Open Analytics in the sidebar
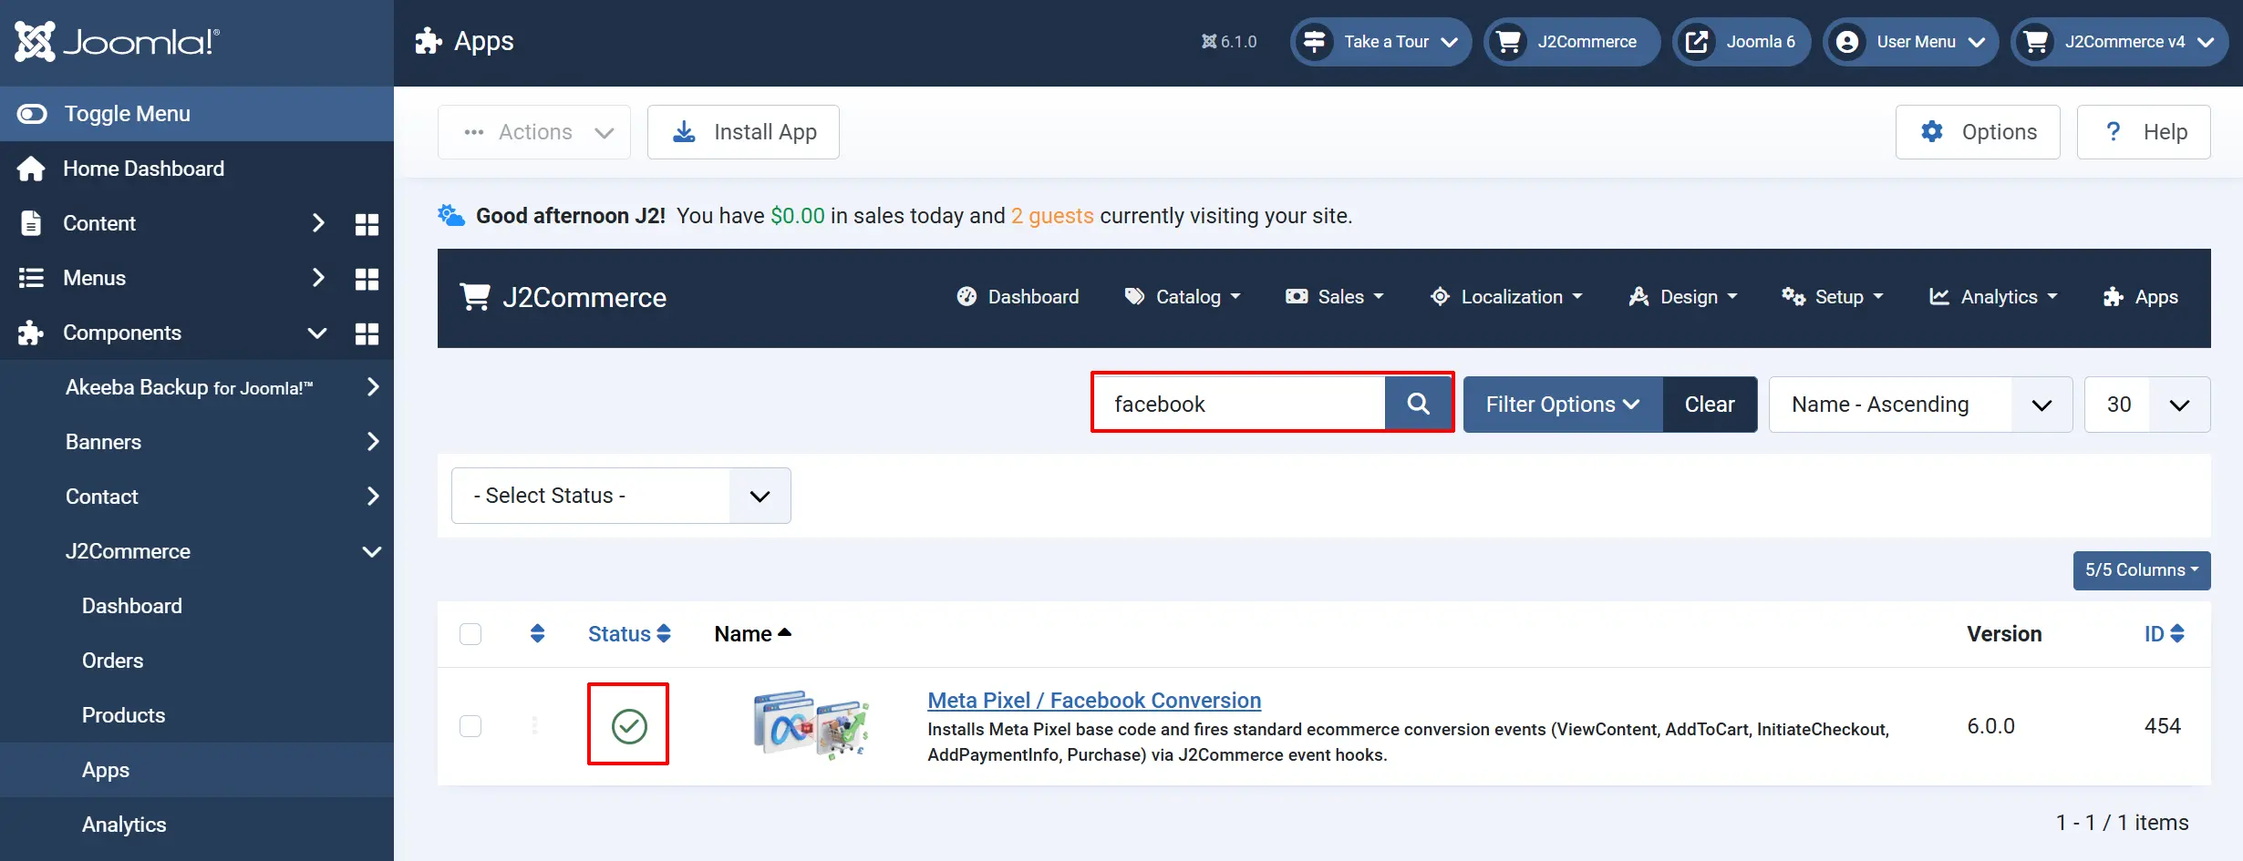This screenshot has height=861, width=2243. 124,825
